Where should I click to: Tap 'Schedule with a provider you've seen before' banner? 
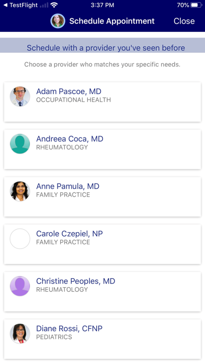102,45
